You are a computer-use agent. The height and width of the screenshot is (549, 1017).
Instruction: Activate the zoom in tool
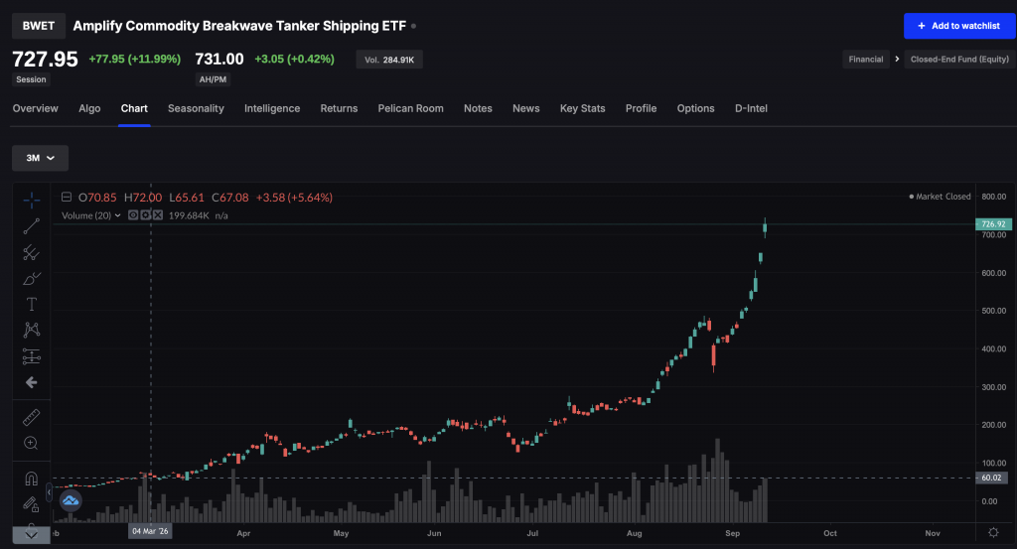[x=31, y=443]
